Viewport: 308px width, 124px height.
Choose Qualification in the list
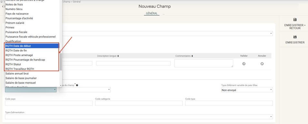(32, 41)
